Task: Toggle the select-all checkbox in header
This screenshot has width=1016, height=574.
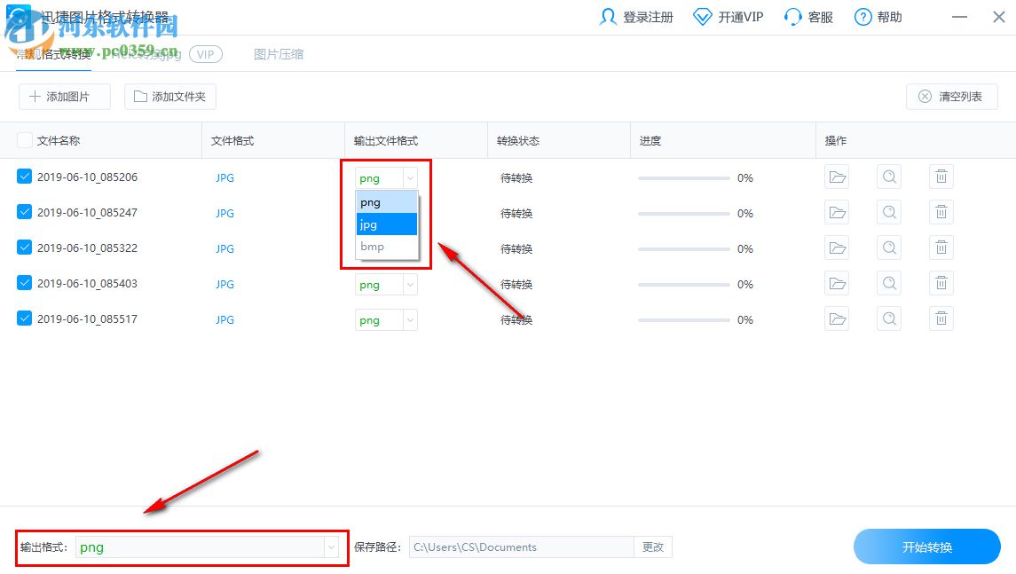Action: click(x=25, y=140)
